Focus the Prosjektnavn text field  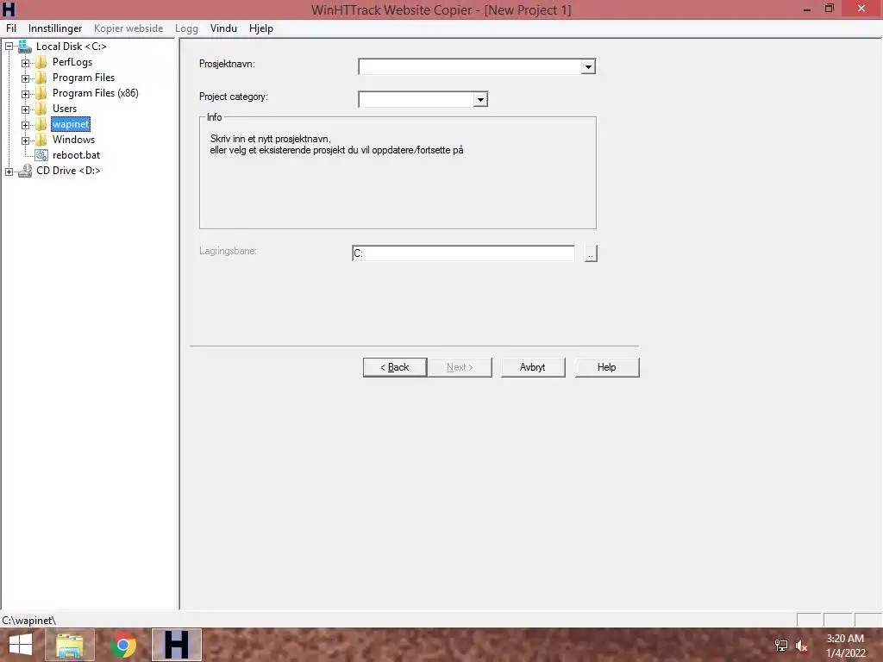(470, 67)
